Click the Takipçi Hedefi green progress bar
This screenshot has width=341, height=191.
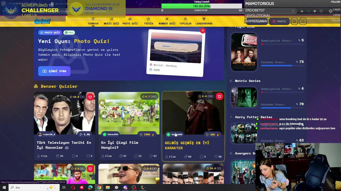[x=202, y=6]
